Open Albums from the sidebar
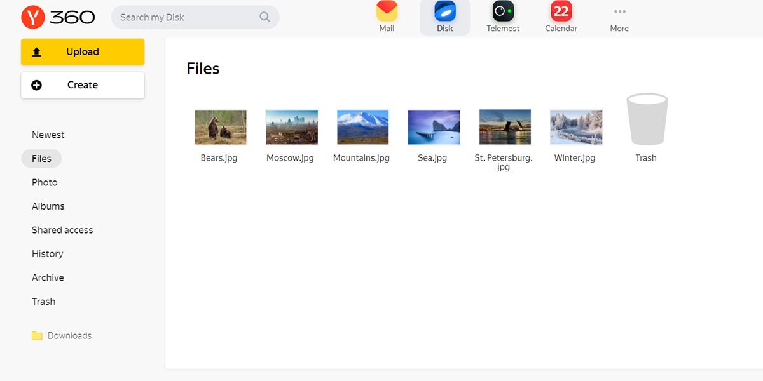Screen dimensions: 763x381 [48, 206]
